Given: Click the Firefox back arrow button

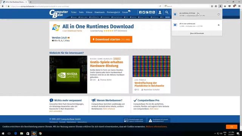Looking at the screenshot, I should [3, 6].
